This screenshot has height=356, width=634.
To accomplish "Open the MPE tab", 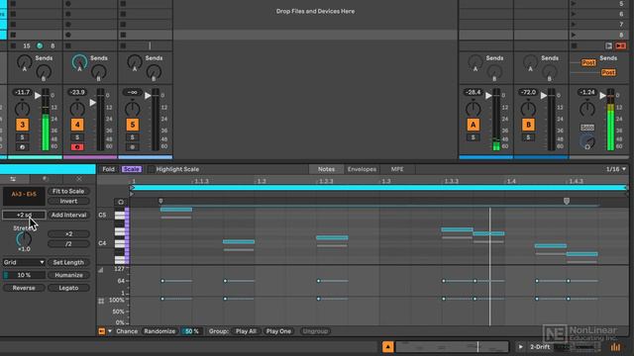I will point(397,169).
